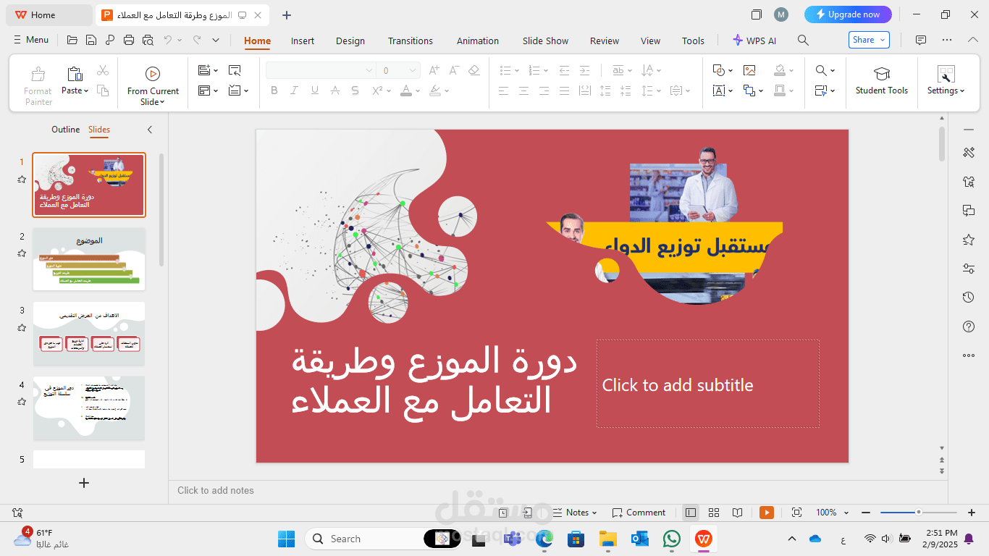Switch to slide sorter grid view
This screenshot has width=989, height=556.
714,513
